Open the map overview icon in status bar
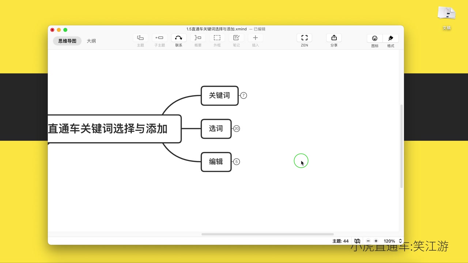 (357, 241)
